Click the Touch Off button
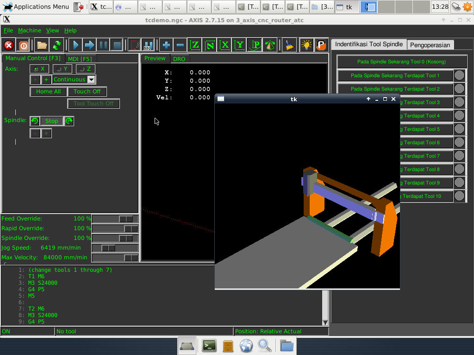The image size is (474, 355). pos(87,92)
